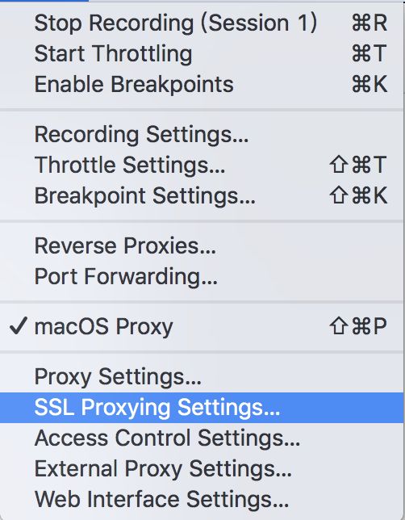405x520 pixels.
Task: Select Reverse Proxies option
Action: 202,245
